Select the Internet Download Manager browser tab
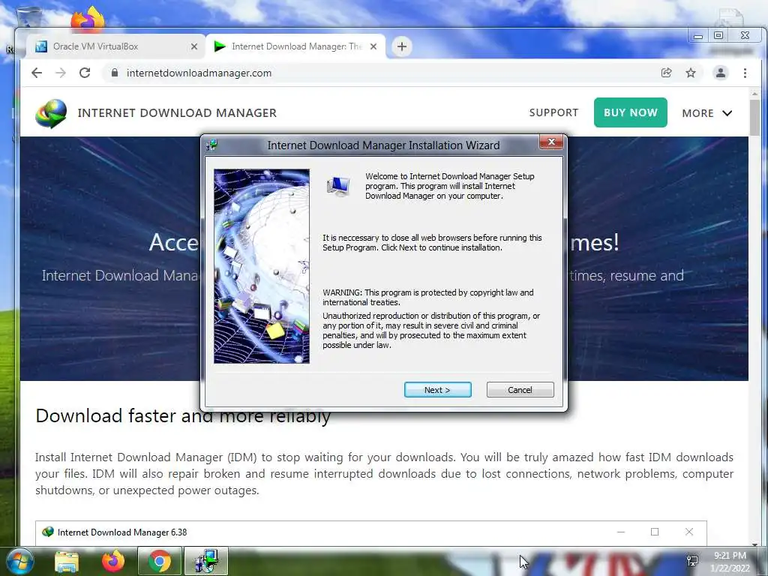Screen dimensions: 768x576 (x=295, y=46)
